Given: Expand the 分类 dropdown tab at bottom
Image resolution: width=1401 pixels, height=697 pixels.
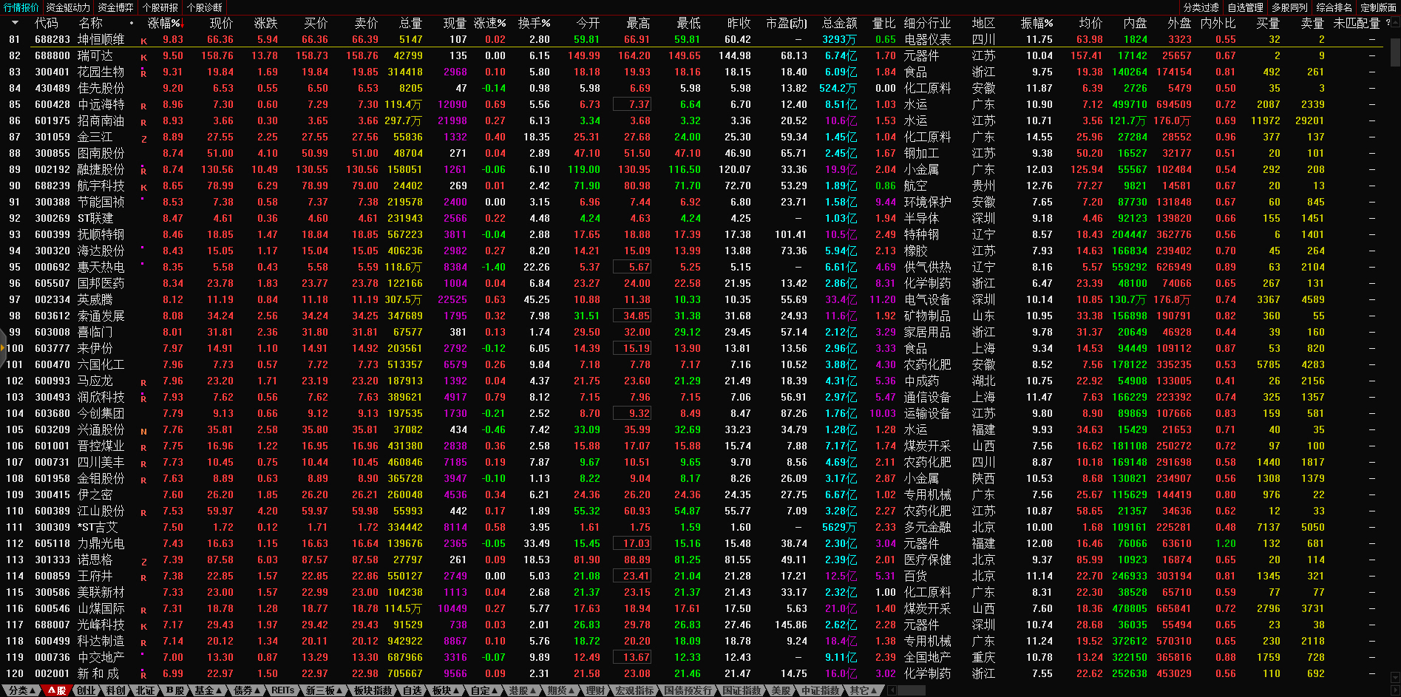Looking at the screenshot, I should [x=21, y=690].
